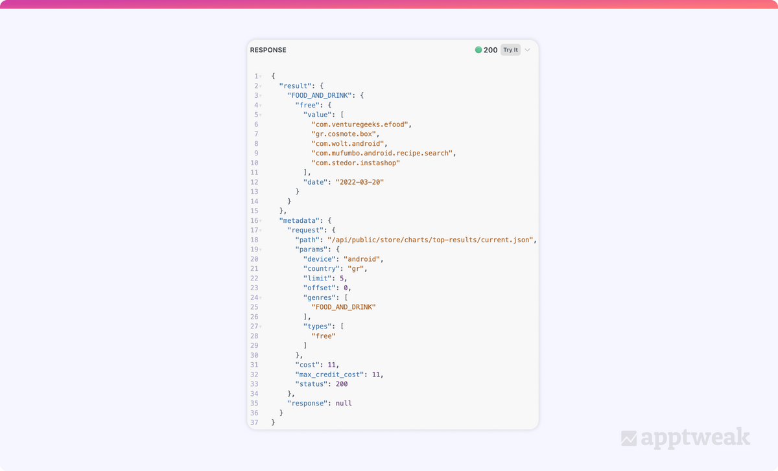Collapse the "metadata" object fold arrow
Viewport: 778px width, 471px height.
tap(261, 220)
